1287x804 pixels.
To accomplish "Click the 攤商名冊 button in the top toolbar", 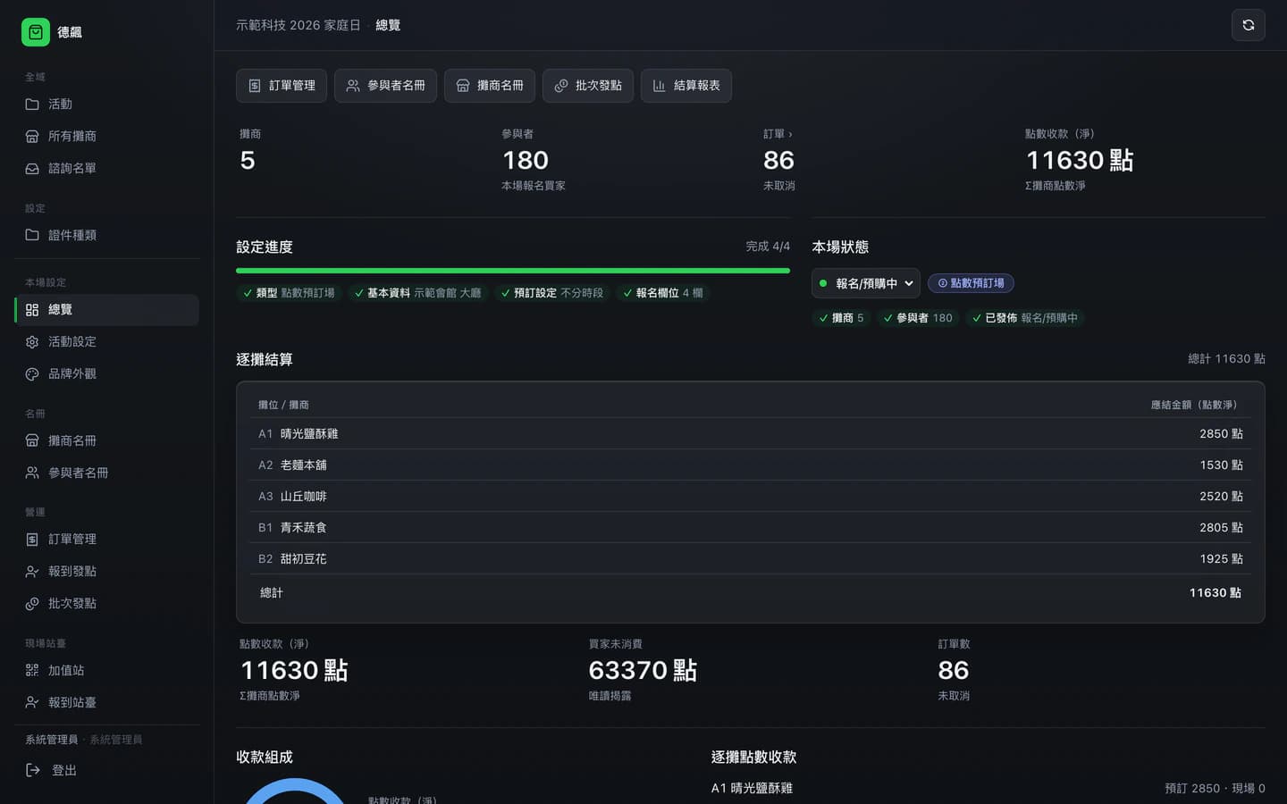I will click(490, 86).
